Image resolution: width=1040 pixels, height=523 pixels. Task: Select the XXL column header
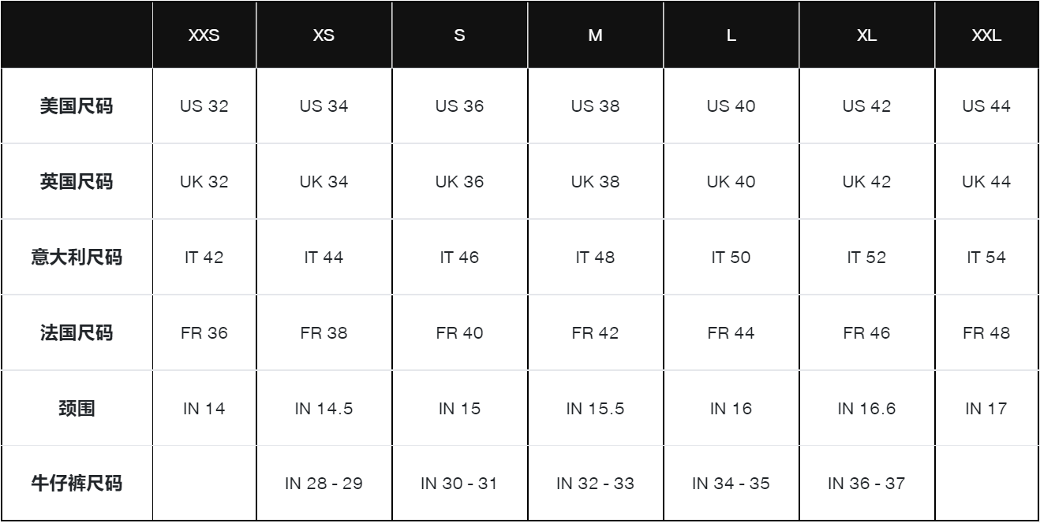tap(987, 37)
